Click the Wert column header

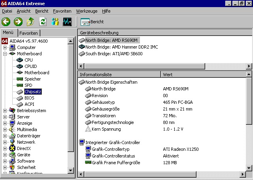coord(203,75)
